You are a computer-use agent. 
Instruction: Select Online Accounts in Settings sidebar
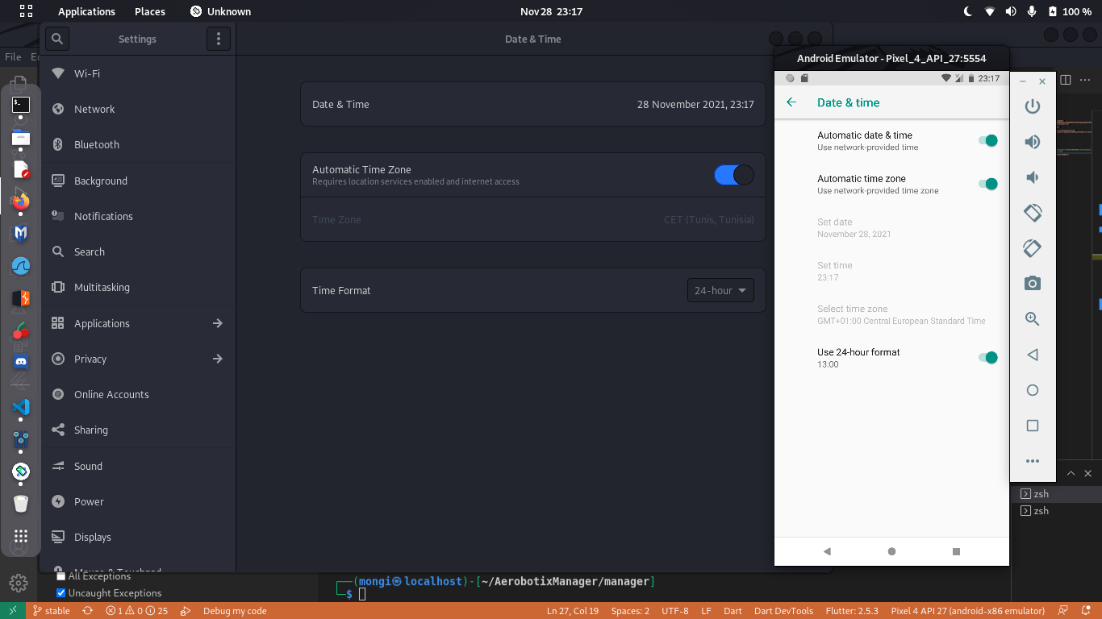click(x=137, y=394)
